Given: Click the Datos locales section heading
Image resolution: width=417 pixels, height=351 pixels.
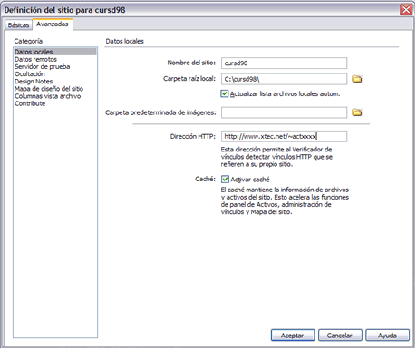Looking at the screenshot, I should [x=124, y=41].
